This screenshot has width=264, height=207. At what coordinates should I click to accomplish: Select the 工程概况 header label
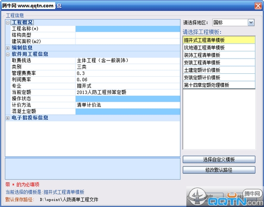click(x=22, y=22)
